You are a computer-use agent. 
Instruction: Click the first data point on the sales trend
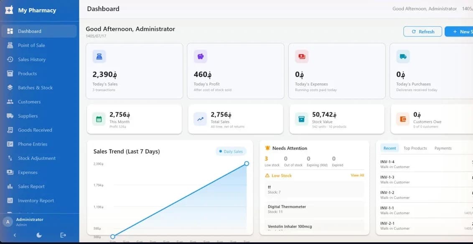point(112,237)
